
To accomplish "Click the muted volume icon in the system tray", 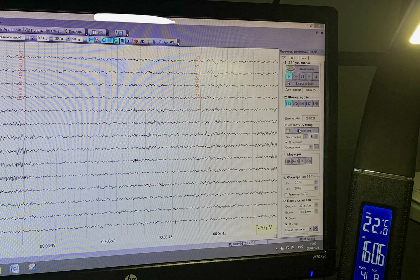I will click(x=282, y=248).
